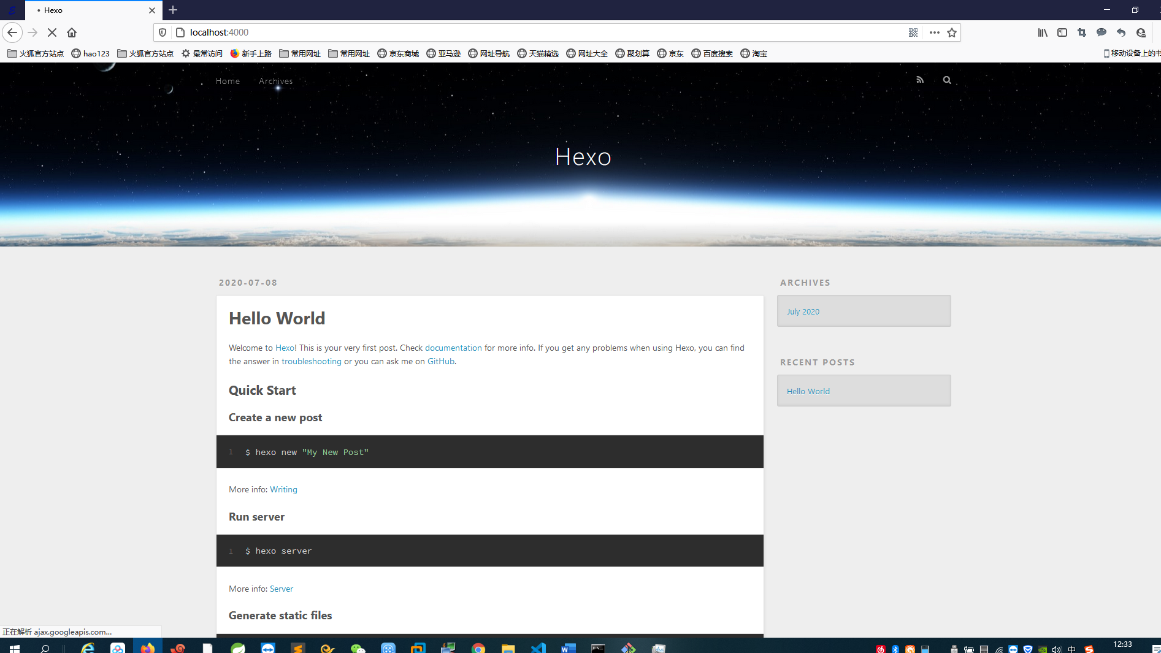The width and height of the screenshot is (1161, 653).
Task: Click the screenshot crop tool icon
Action: coord(1081,32)
